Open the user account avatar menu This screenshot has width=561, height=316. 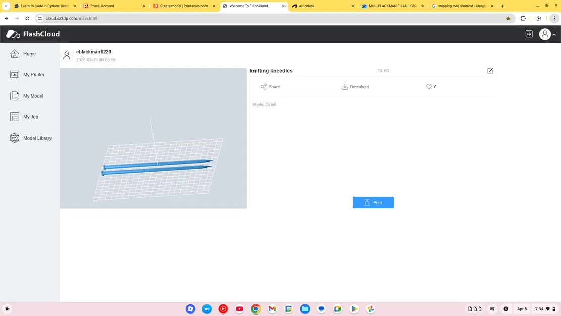[x=547, y=34]
